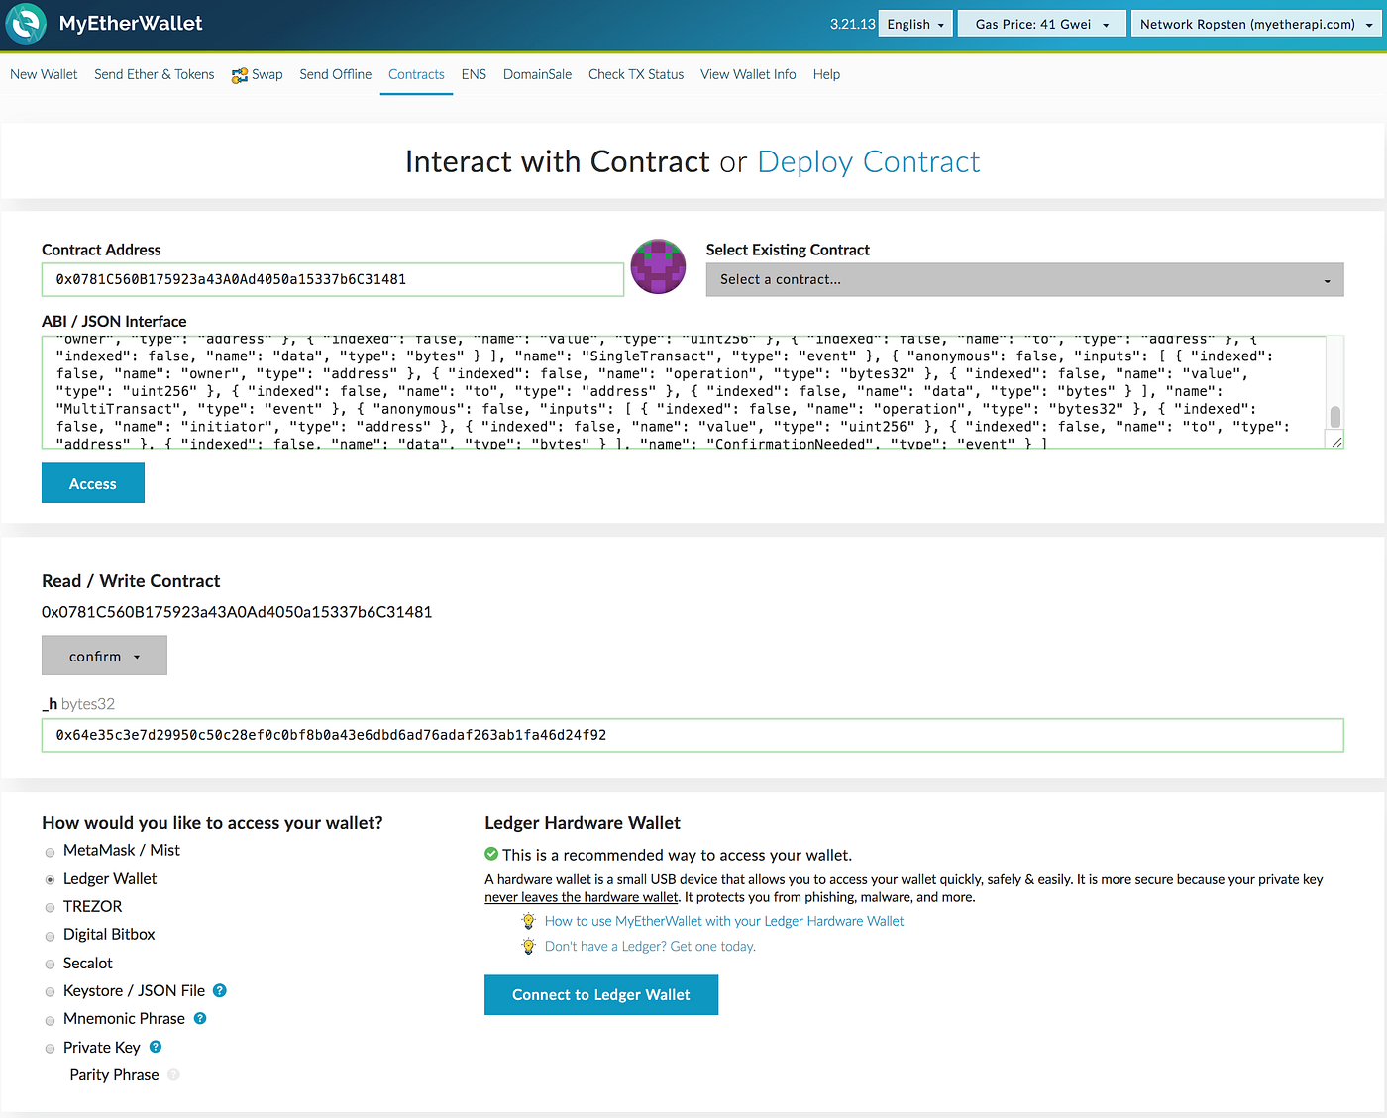Select the Secalot radio option
This screenshot has width=1387, height=1118.
[x=50, y=964]
